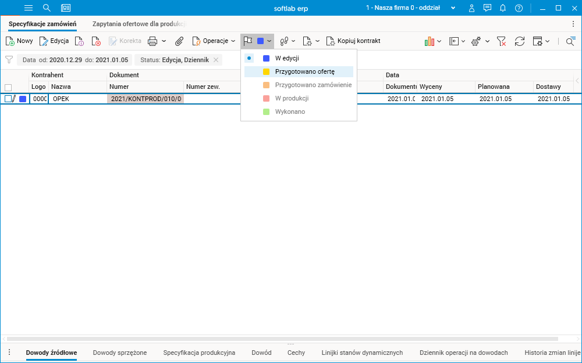Expand the status color dropdown arrow
Image resolution: width=582 pixels, height=363 pixels.
[x=269, y=41]
